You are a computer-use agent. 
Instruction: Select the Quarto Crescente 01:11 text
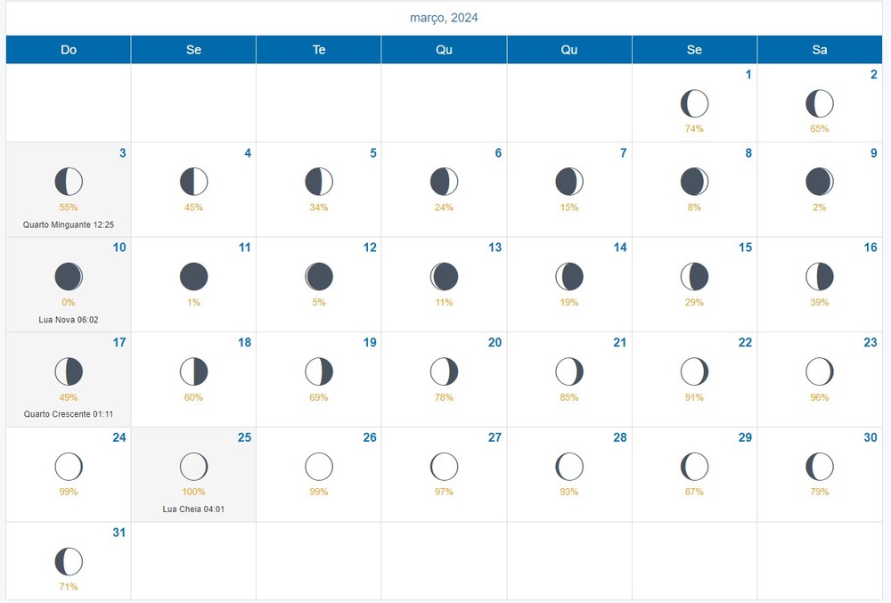69,413
